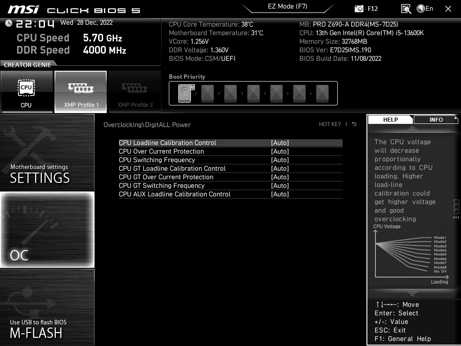Select the second boot priority slot
The image size is (461, 346).
tap(208, 93)
